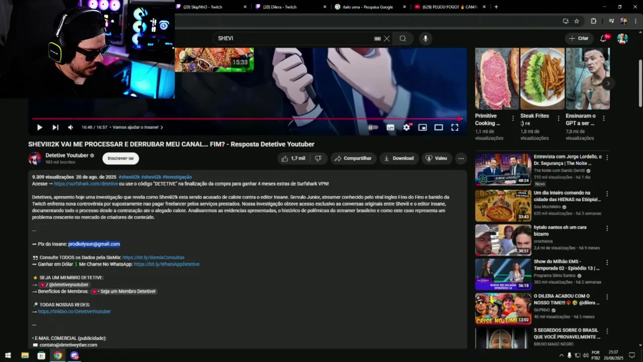
Task: Toggle theater mode
Action: tap(439, 128)
